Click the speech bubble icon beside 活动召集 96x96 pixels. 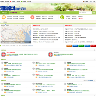pos(34,75)
